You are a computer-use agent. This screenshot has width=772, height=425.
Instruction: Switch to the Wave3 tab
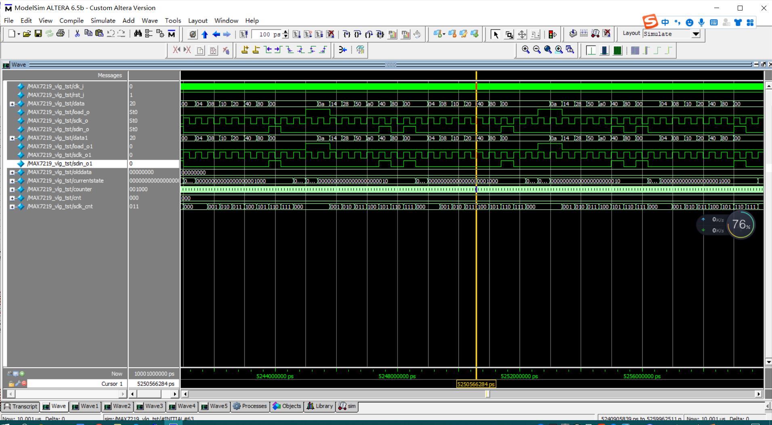(x=150, y=406)
